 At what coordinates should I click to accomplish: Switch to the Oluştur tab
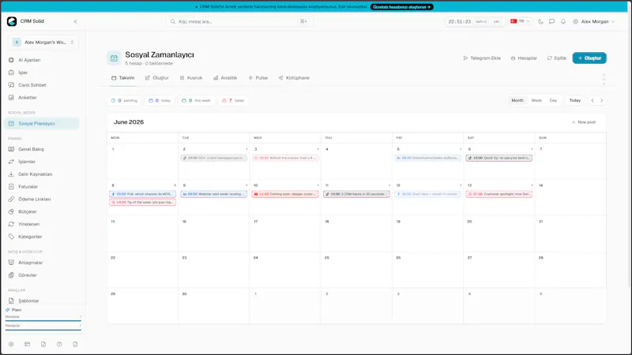point(157,77)
